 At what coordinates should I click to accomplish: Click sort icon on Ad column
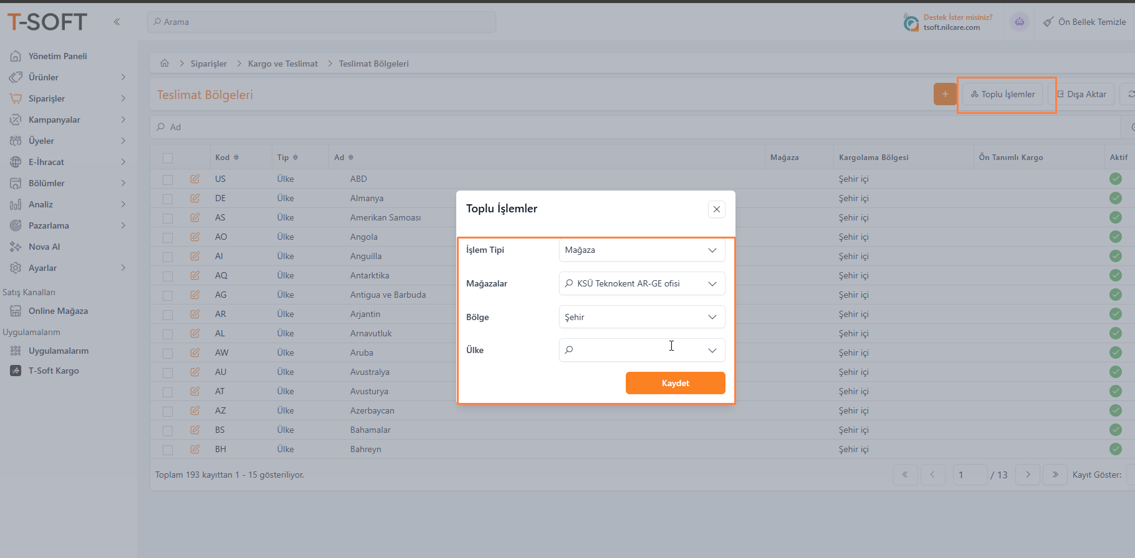(x=351, y=158)
